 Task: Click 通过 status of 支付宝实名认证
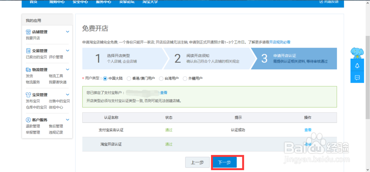coord(169,130)
